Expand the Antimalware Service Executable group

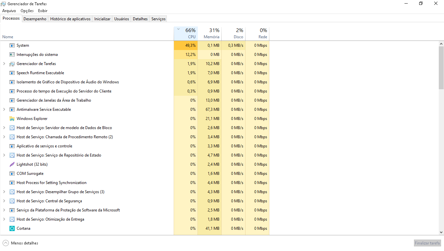click(x=4, y=109)
